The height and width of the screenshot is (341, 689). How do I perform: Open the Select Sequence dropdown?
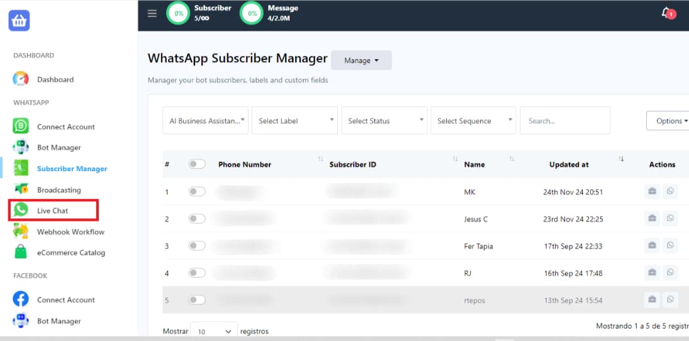(473, 120)
